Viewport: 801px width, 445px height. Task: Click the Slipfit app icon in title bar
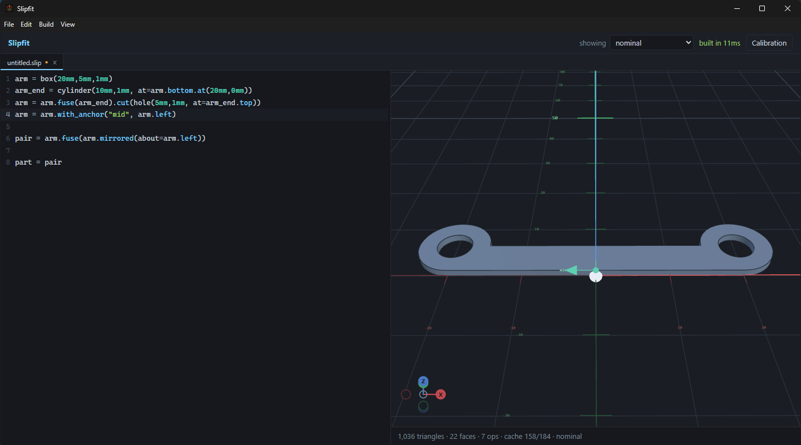[9, 8]
